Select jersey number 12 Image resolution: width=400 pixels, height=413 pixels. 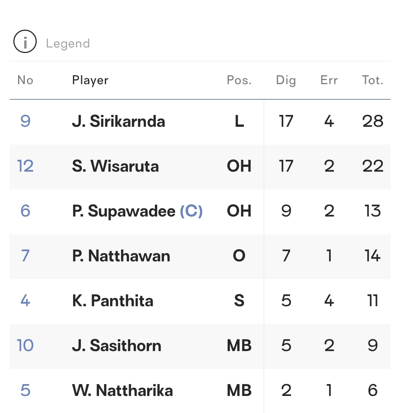pyautogui.click(x=25, y=166)
